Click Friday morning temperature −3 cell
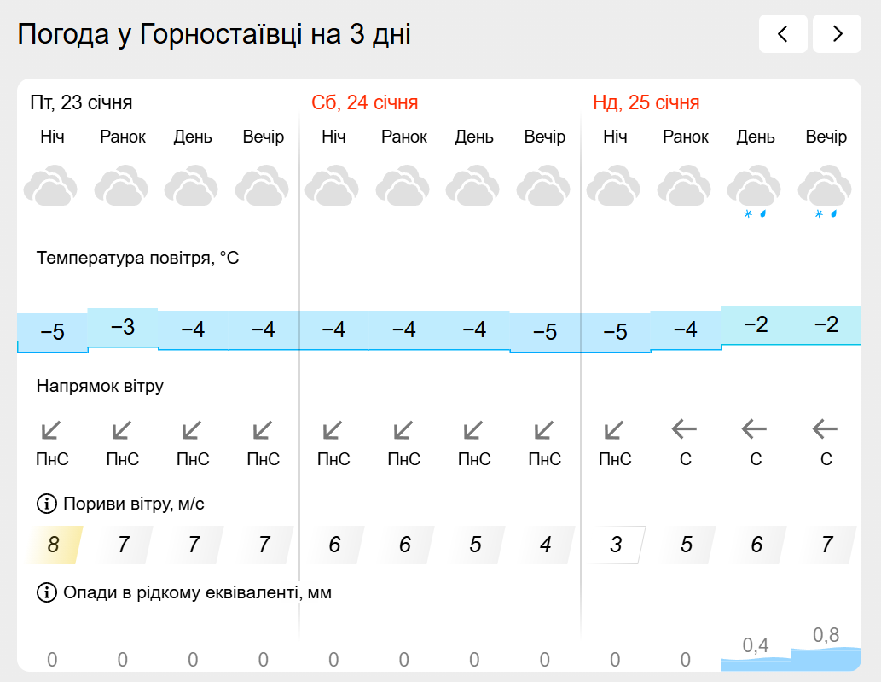Viewport: 881px width, 682px height. click(x=123, y=327)
